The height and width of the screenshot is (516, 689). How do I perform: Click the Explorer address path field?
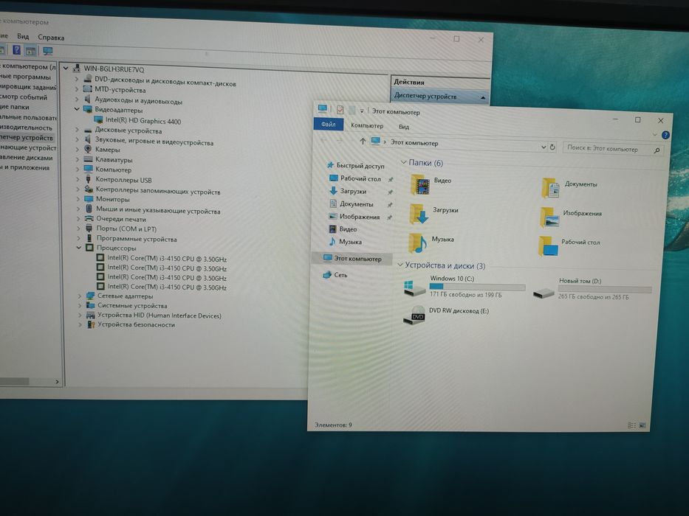click(457, 144)
